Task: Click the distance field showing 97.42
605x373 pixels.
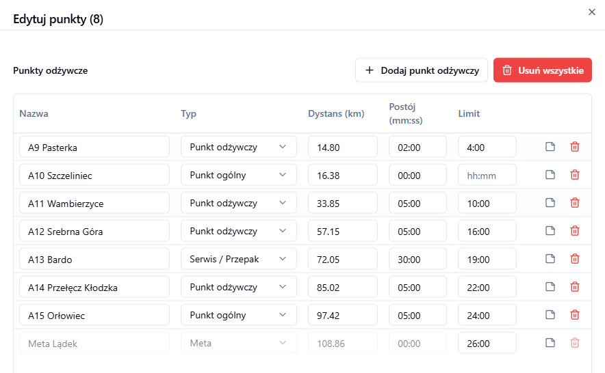Action: 343,315
